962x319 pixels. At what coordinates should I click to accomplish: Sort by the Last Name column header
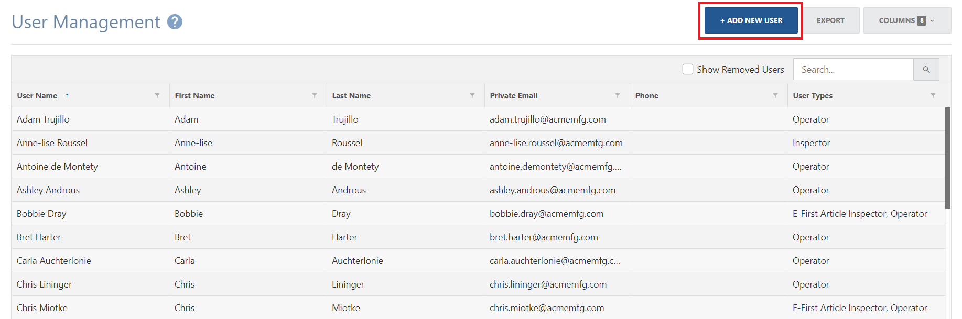pyautogui.click(x=351, y=95)
